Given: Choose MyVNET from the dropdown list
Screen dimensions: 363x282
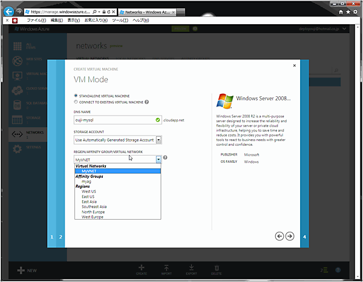Looking at the screenshot, I should pyautogui.click(x=117, y=171).
